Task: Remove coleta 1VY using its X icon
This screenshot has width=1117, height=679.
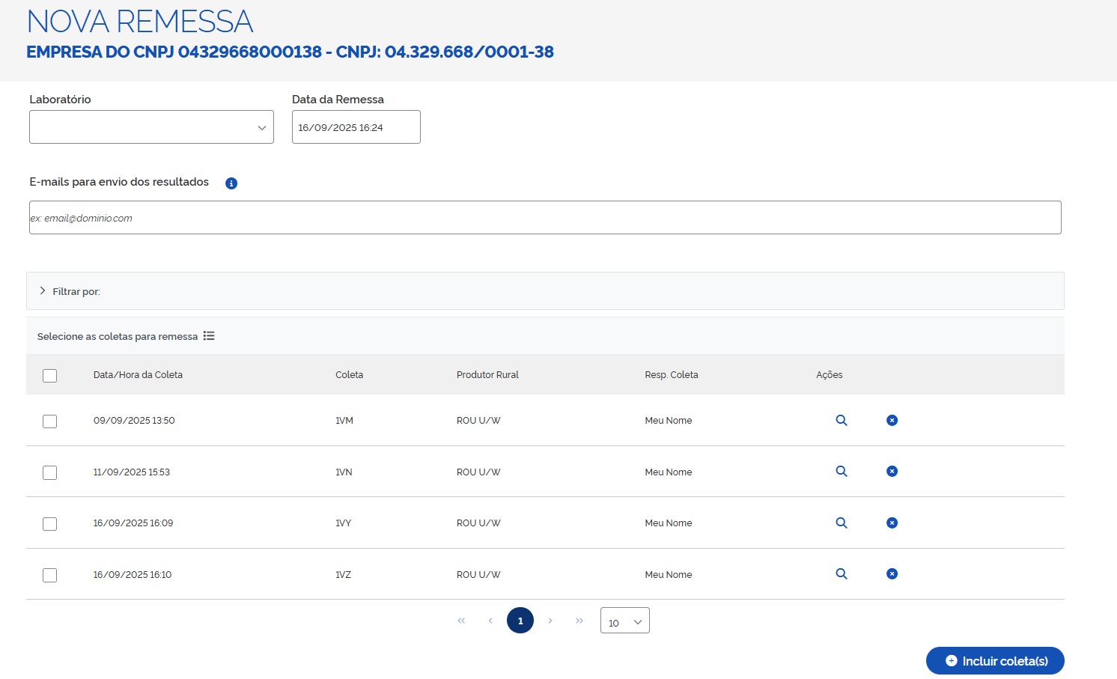Action: click(892, 523)
